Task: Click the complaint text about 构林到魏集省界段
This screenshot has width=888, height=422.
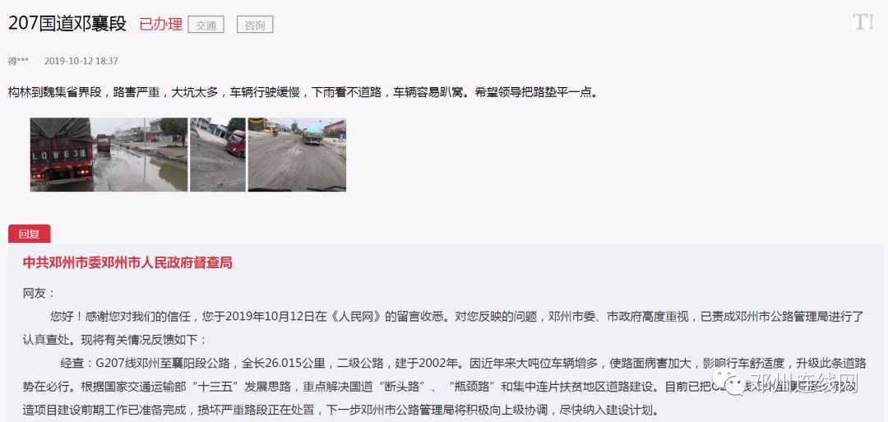Action: [x=303, y=92]
